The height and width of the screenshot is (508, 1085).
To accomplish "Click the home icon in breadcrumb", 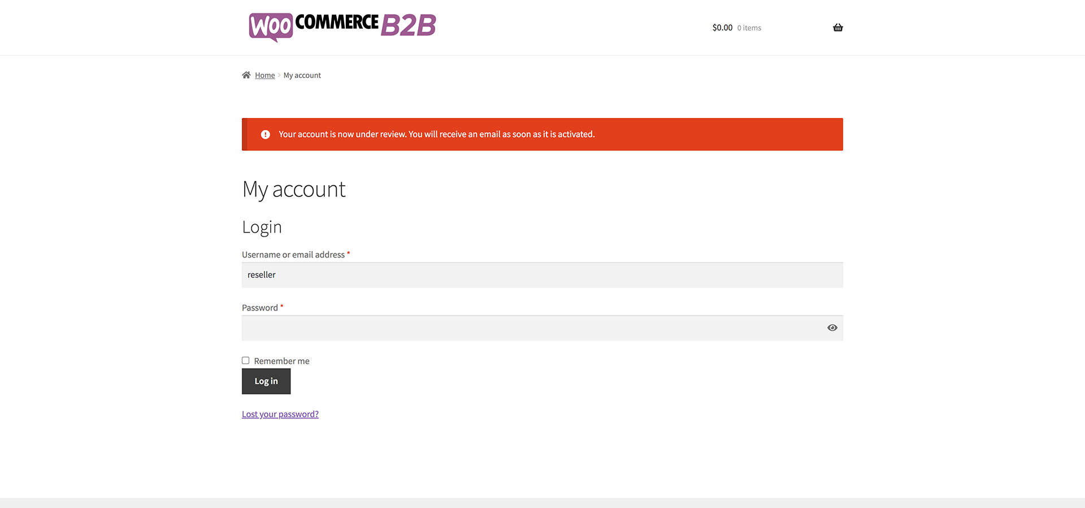I will coord(246,75).
